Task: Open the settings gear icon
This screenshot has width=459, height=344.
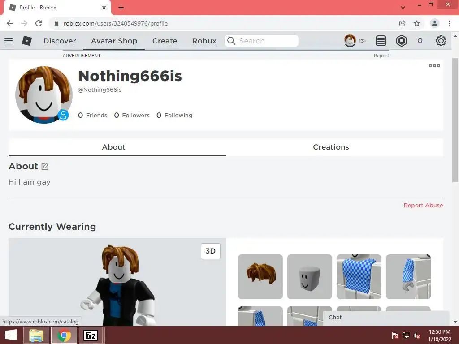Action: tap(441, 41)
